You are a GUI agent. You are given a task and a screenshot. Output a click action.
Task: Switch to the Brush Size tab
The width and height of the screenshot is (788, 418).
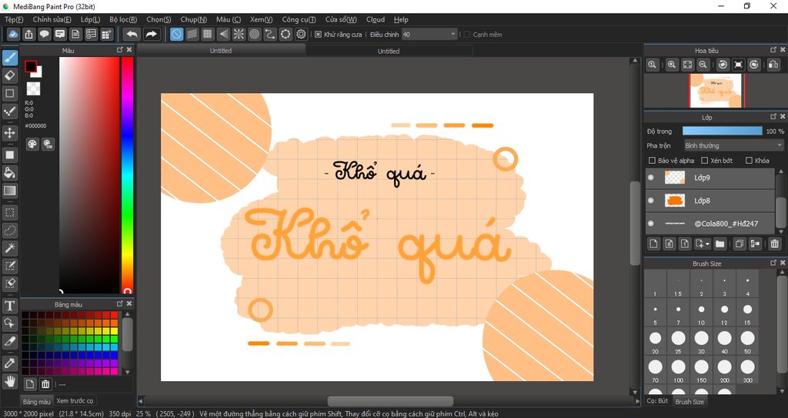[x=689, y=401]
